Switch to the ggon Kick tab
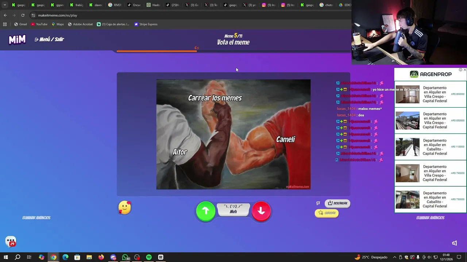Viewport: 467px width, 262px height. click(x=57, y=5)
